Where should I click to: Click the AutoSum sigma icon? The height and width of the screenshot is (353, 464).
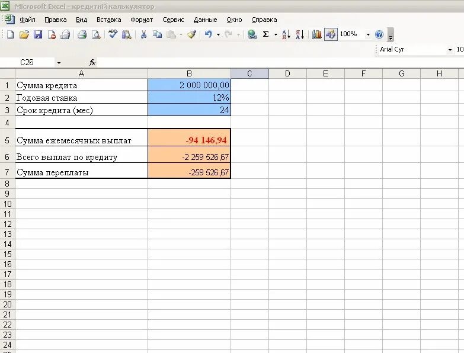265,34
